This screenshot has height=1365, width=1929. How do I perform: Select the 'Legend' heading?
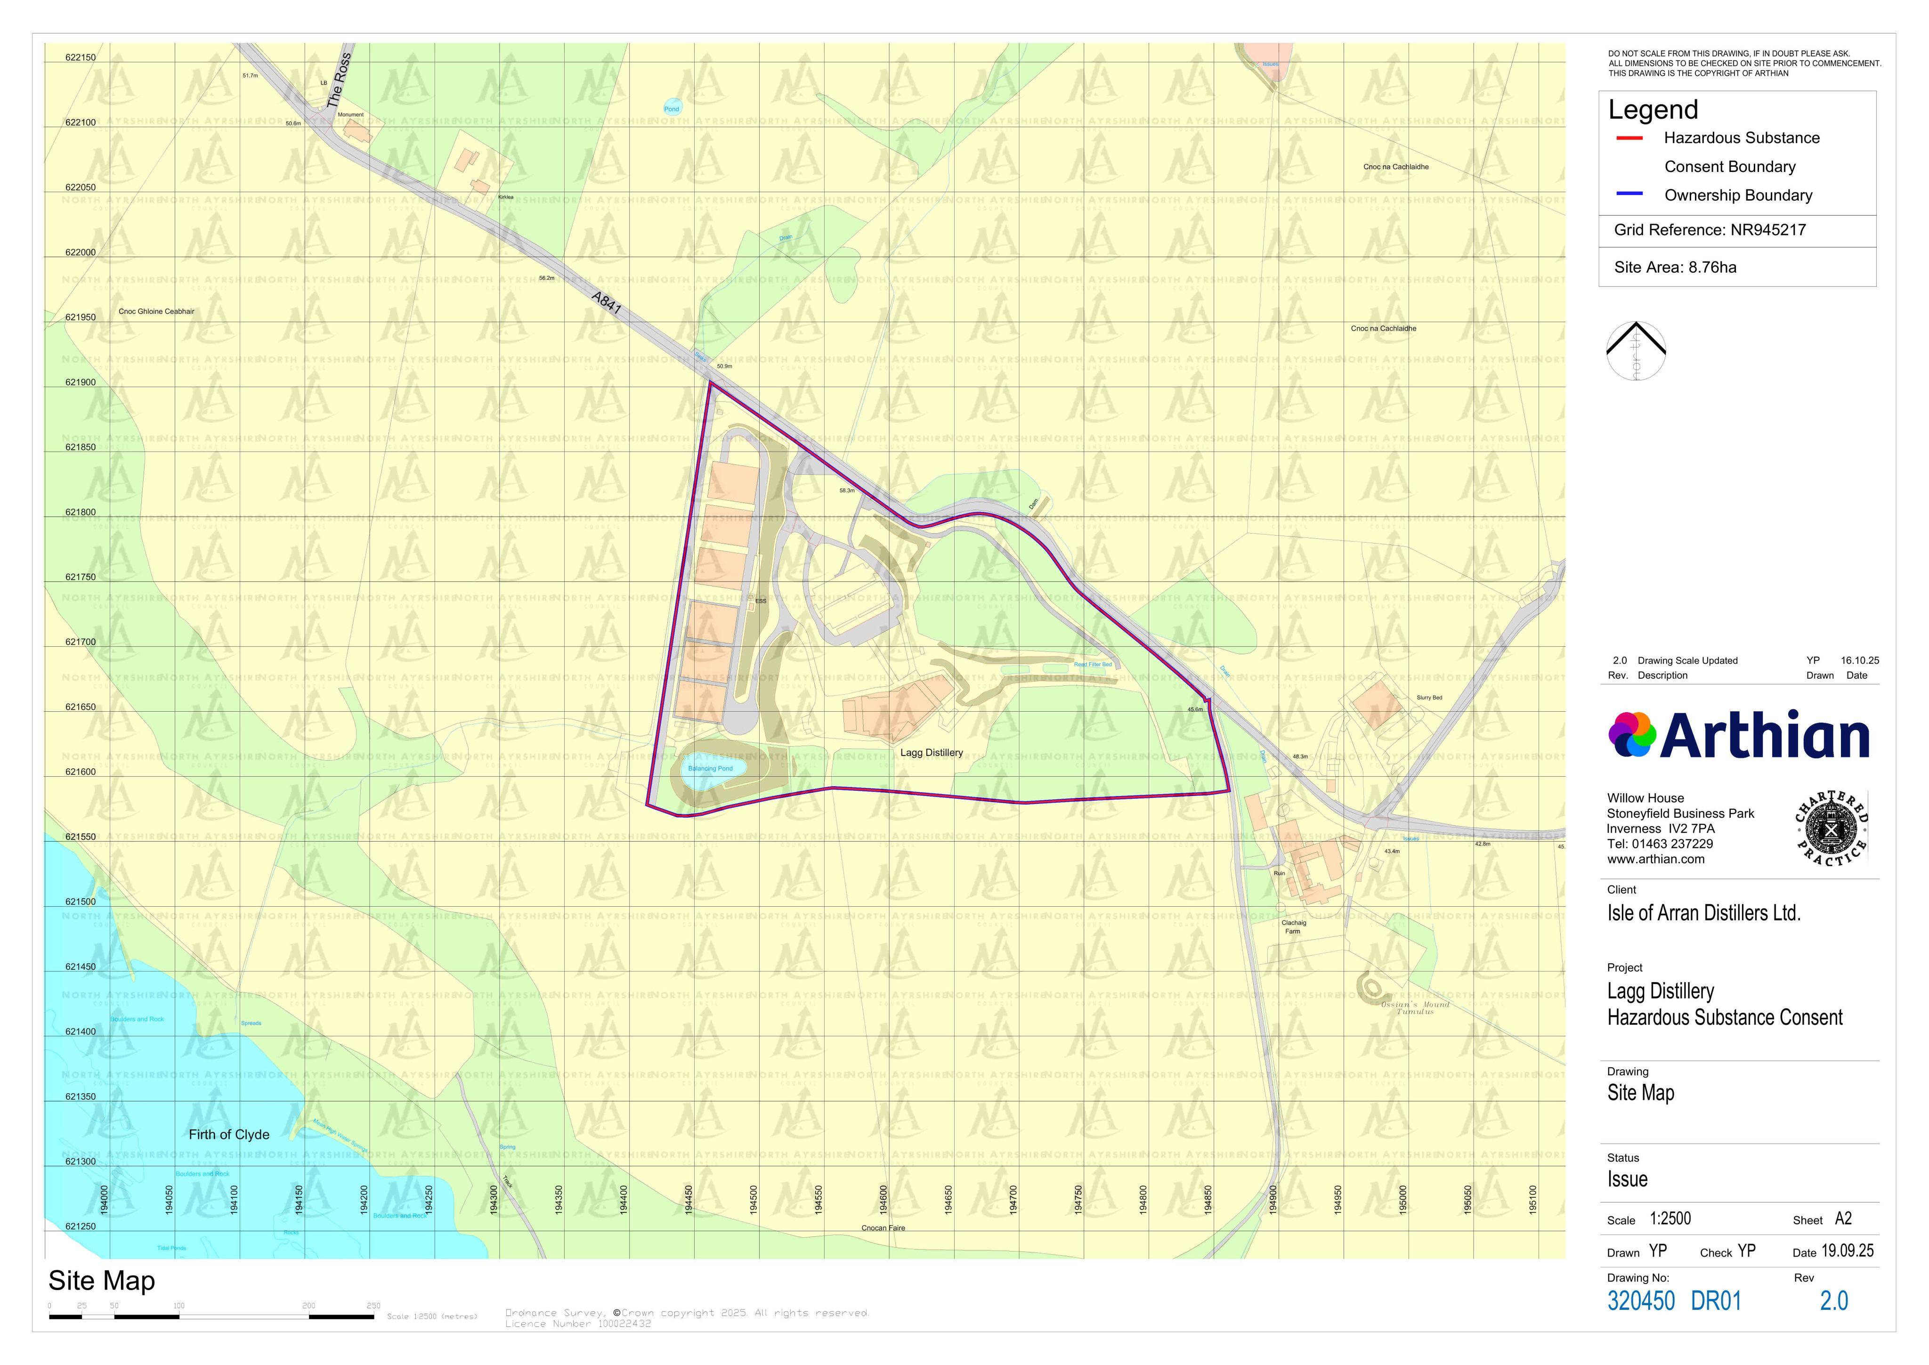(1653, 109)
